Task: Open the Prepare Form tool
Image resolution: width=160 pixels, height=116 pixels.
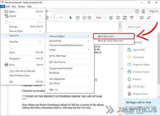Action: pos(138,94)
